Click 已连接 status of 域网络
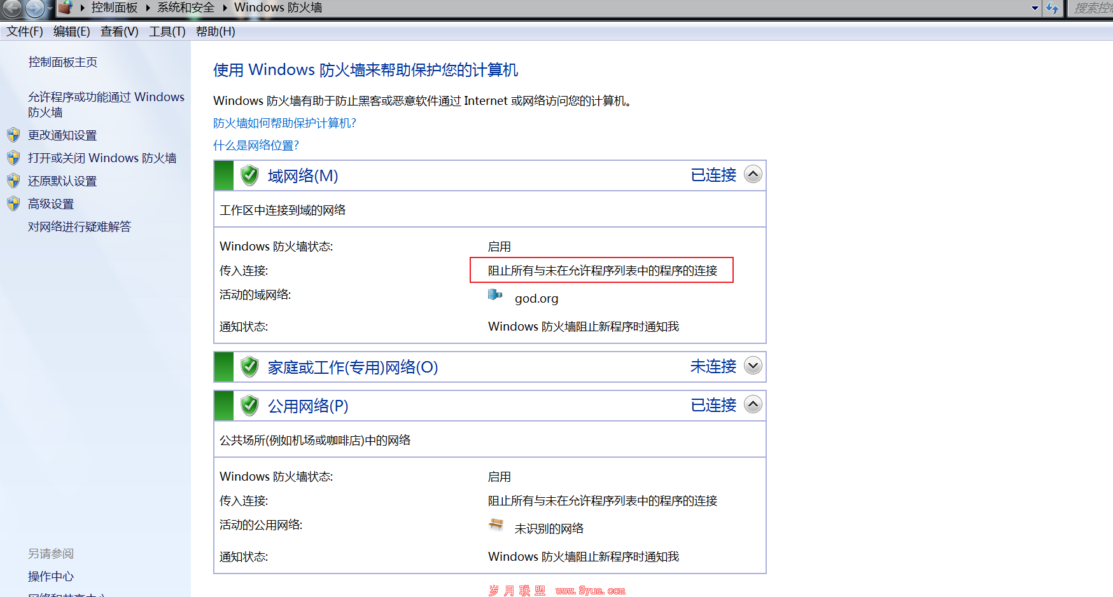The width and height of the screenshot is (1113, 597). (x=713, y=175)
